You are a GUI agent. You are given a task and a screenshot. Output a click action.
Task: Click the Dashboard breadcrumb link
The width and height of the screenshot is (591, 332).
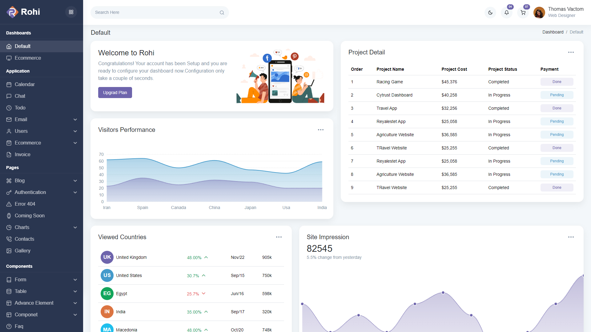point(553,32)
